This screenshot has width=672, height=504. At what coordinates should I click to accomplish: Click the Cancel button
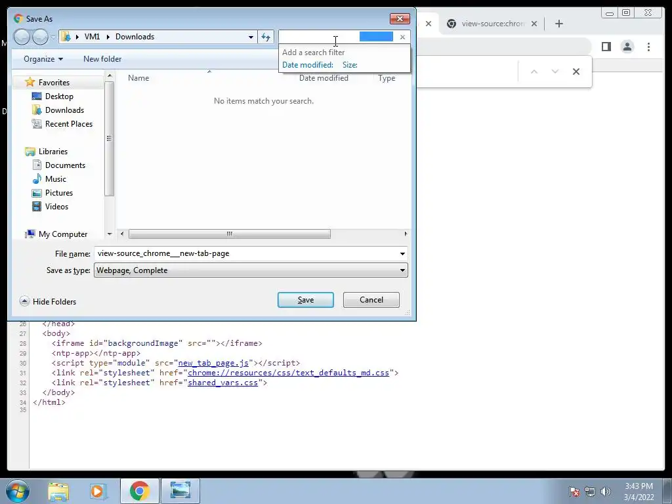tap(371, 300)
